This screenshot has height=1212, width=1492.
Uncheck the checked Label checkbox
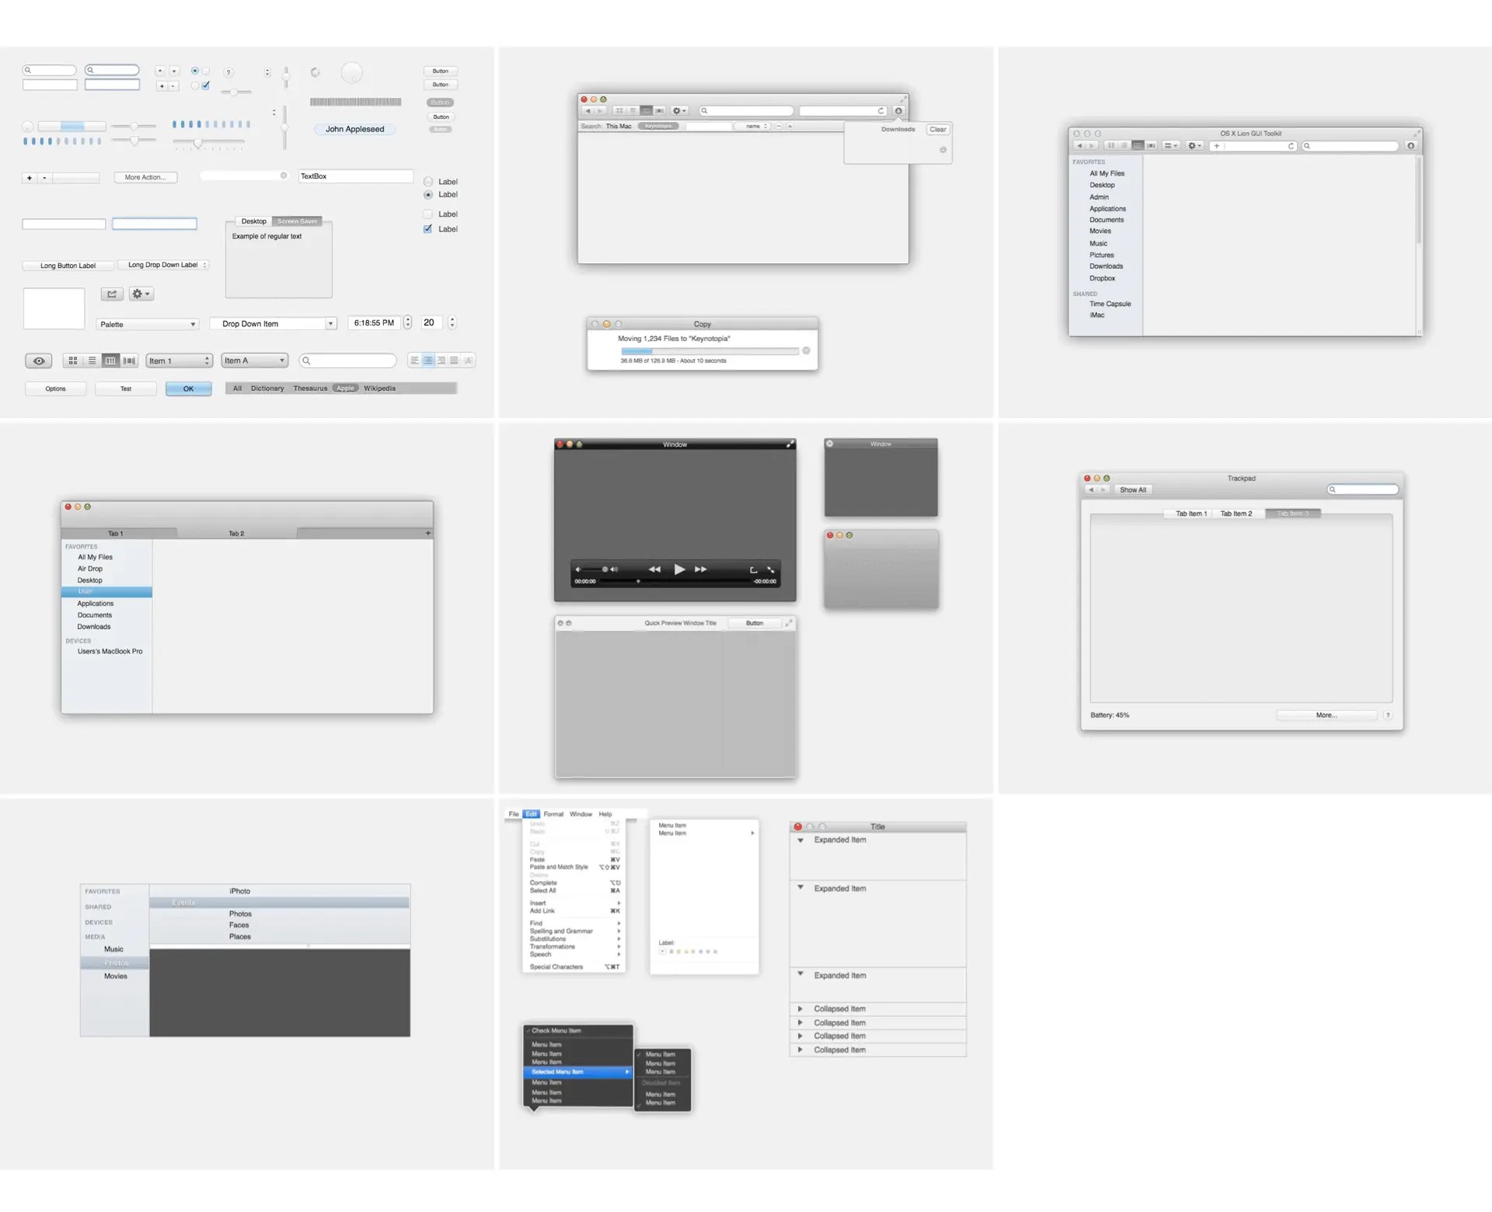click(x=427, y=229)
